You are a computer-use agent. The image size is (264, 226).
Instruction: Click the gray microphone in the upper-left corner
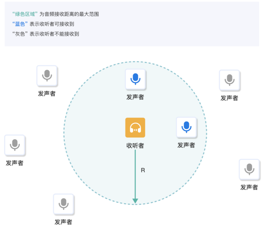47,76
